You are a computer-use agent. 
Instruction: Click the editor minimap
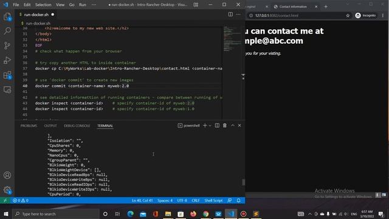[x=232, y=38]
